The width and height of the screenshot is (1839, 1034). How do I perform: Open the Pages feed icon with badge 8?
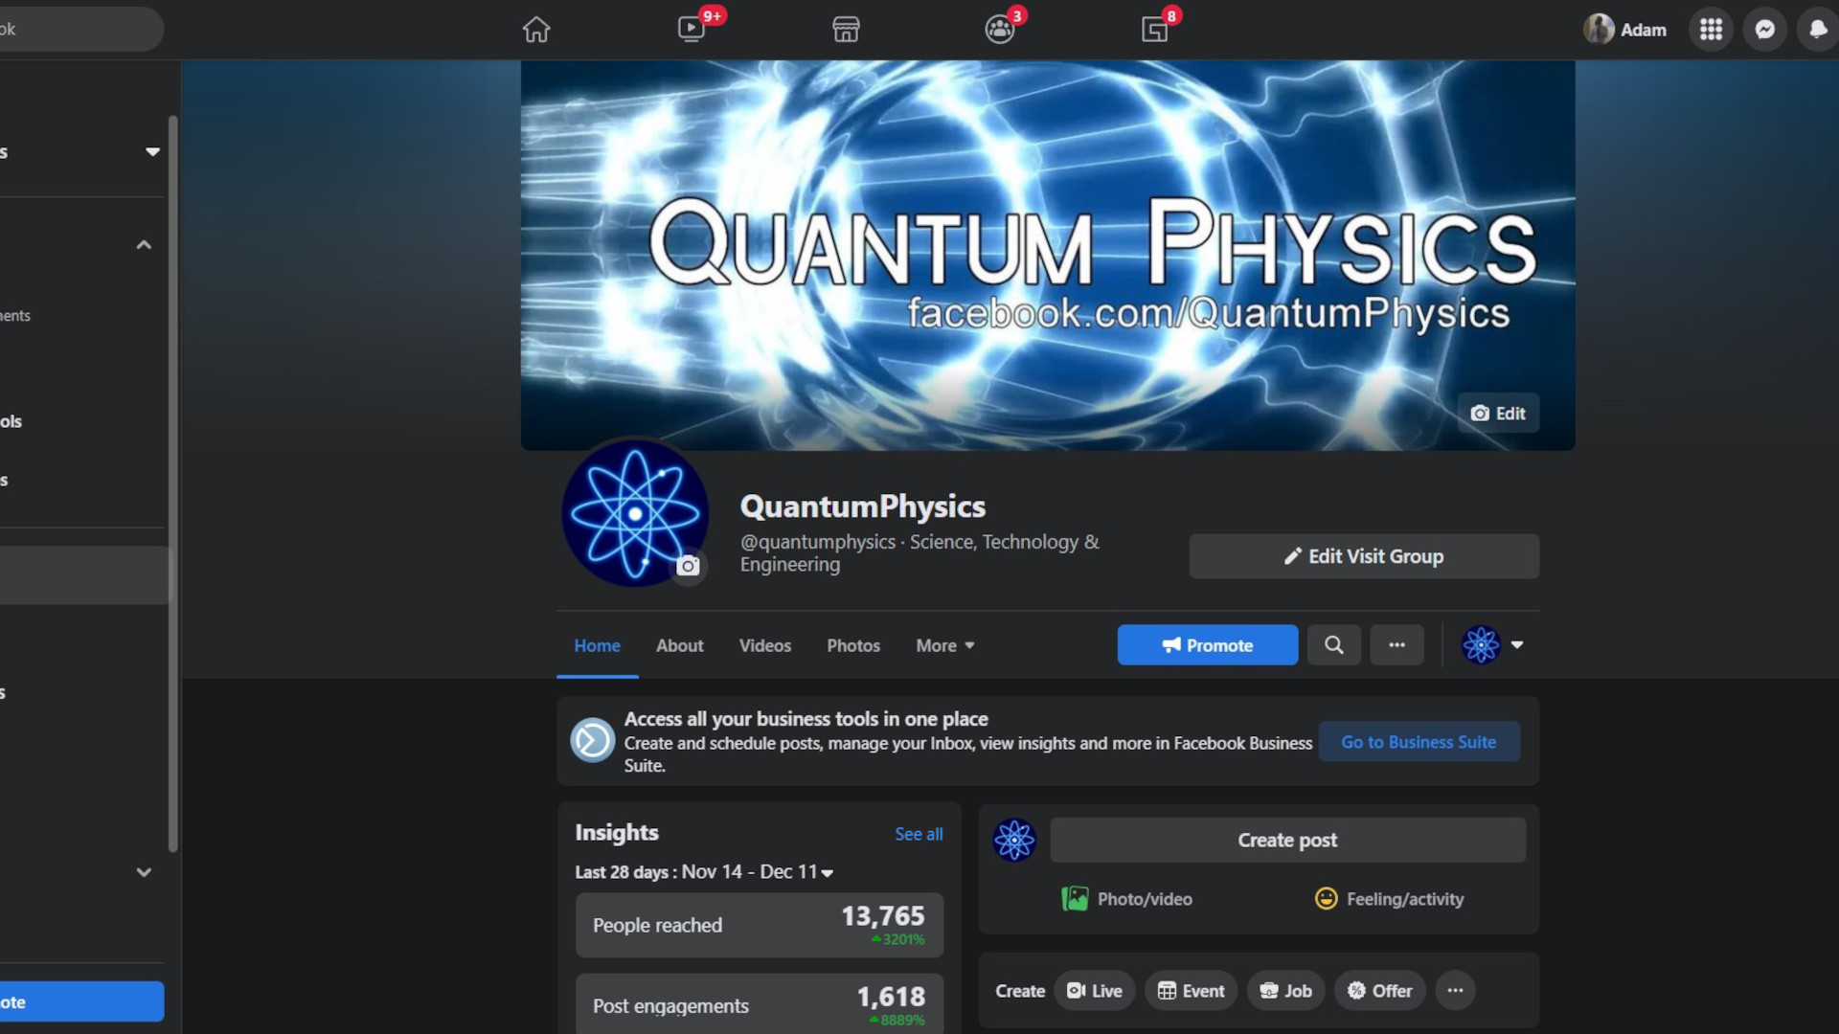pos(1155,30)
